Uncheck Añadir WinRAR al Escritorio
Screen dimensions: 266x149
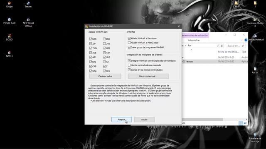pos(129,38)
